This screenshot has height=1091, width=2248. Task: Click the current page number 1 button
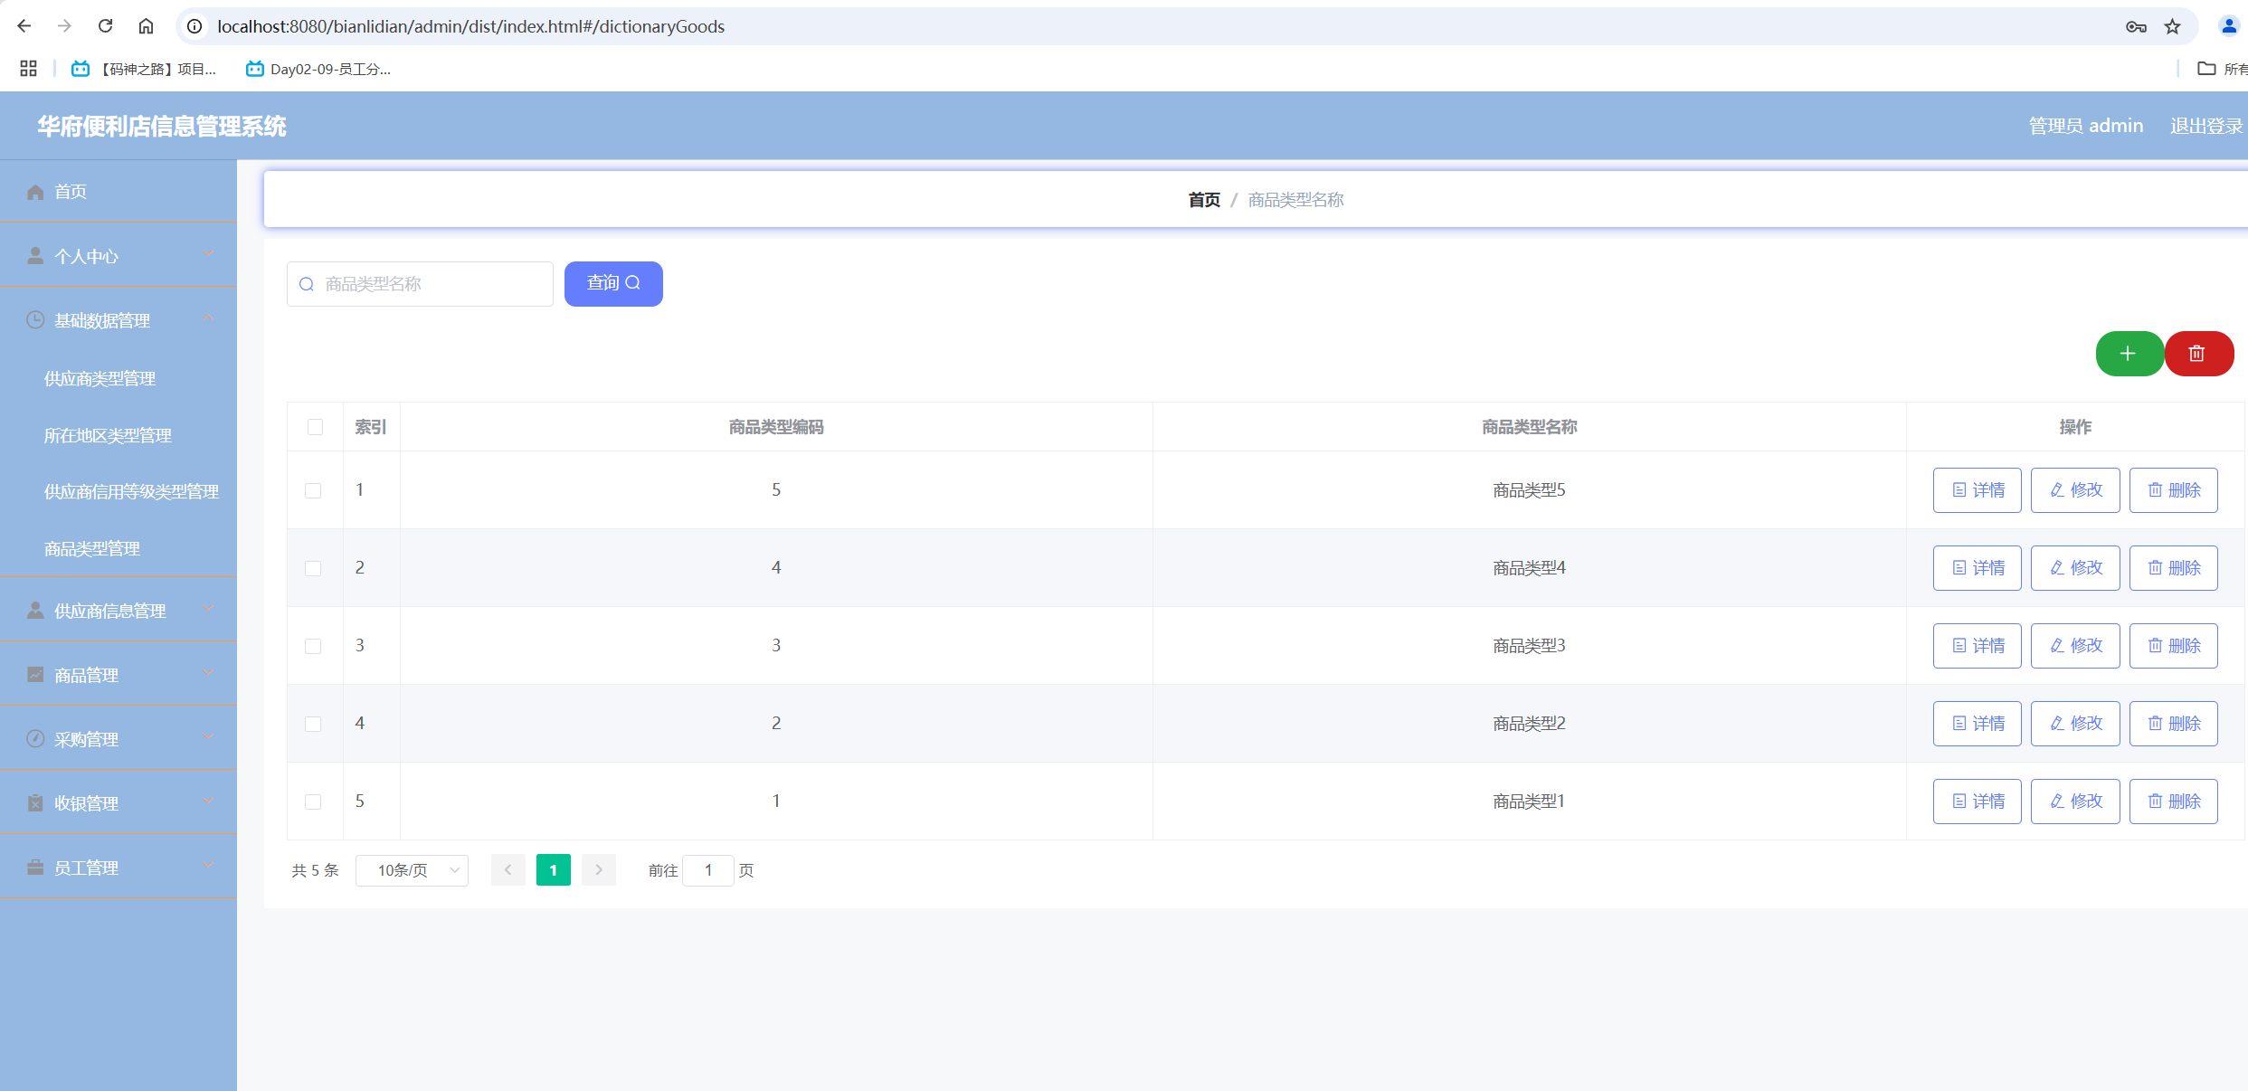(x=554, y=870)
